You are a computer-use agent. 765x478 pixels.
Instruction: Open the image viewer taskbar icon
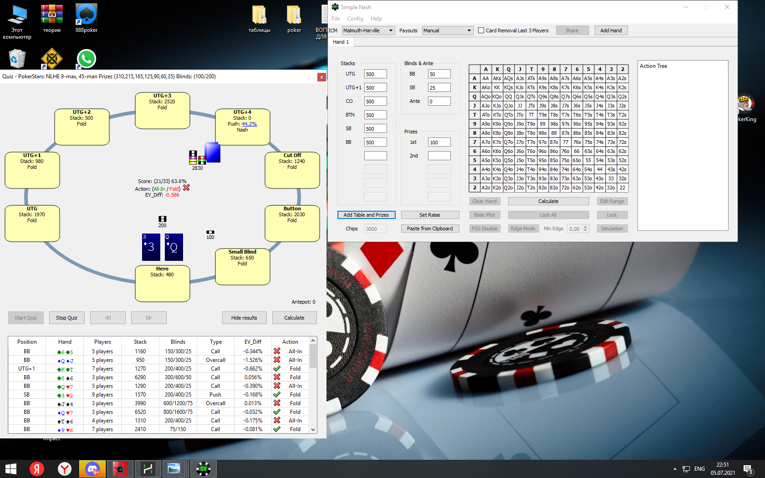click(174, 469)
